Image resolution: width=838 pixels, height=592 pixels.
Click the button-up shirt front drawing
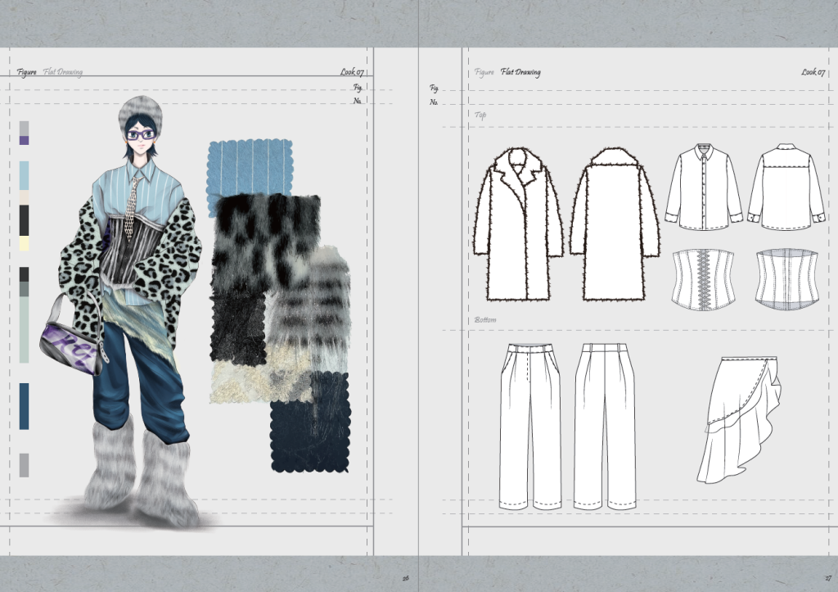click(703, 188)
